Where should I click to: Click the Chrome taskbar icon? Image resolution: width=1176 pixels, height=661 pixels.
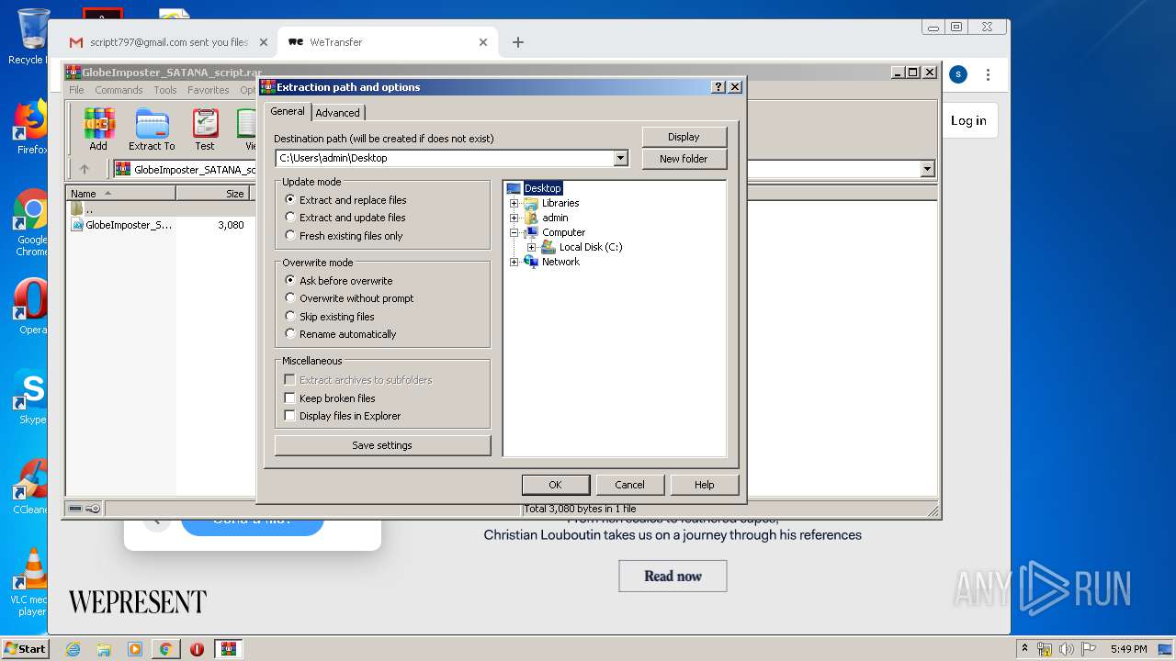tap(165, 649)
